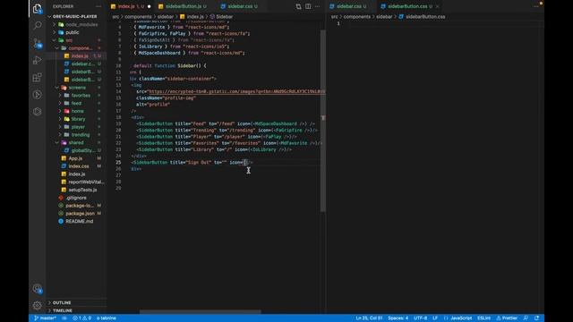This screenshot has width=573, height=322.
Task: Open the .gitignore file
Action: tap(77, 198)
